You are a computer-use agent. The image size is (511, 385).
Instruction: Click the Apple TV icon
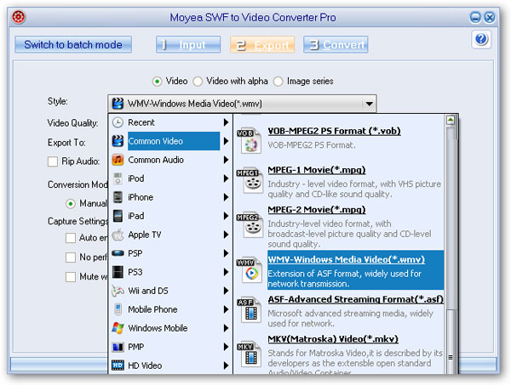pyautogui.click(x=118, y=235)
